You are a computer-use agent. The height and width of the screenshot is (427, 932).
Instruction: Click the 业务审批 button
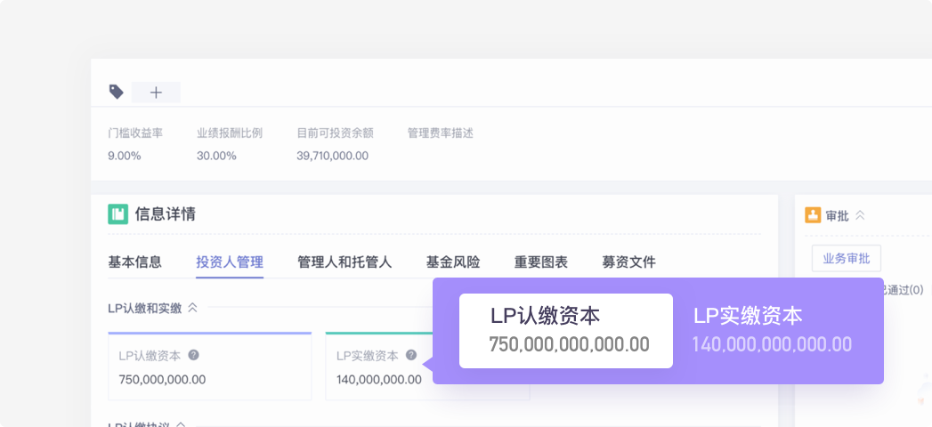point(846,258)
